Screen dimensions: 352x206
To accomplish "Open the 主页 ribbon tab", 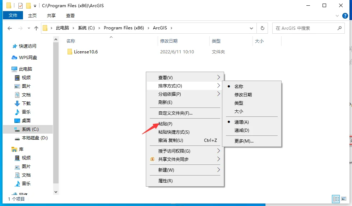I will pos(32,15).
